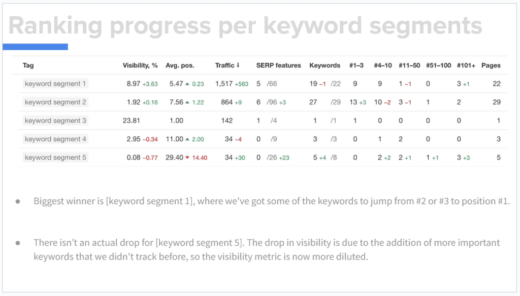Open the keyword segment 3 tag
The height and width of the screenshot is (296, 520).
tap(55, 121)
